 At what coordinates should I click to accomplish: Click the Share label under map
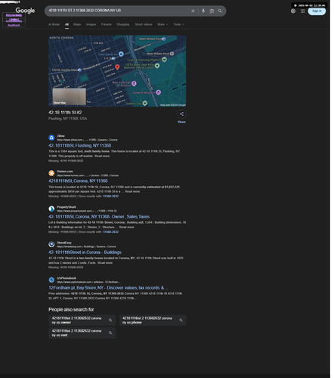[181, 122]
